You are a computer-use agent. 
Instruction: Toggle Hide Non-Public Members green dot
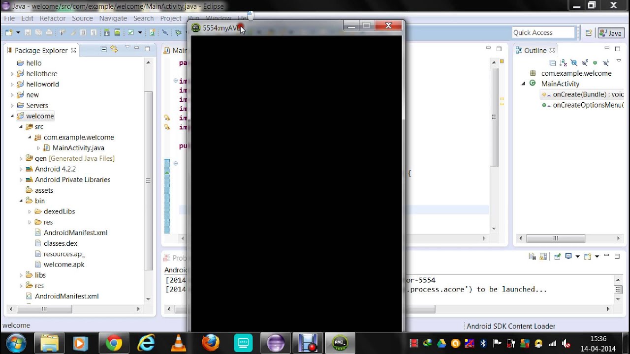pos(595,63)
